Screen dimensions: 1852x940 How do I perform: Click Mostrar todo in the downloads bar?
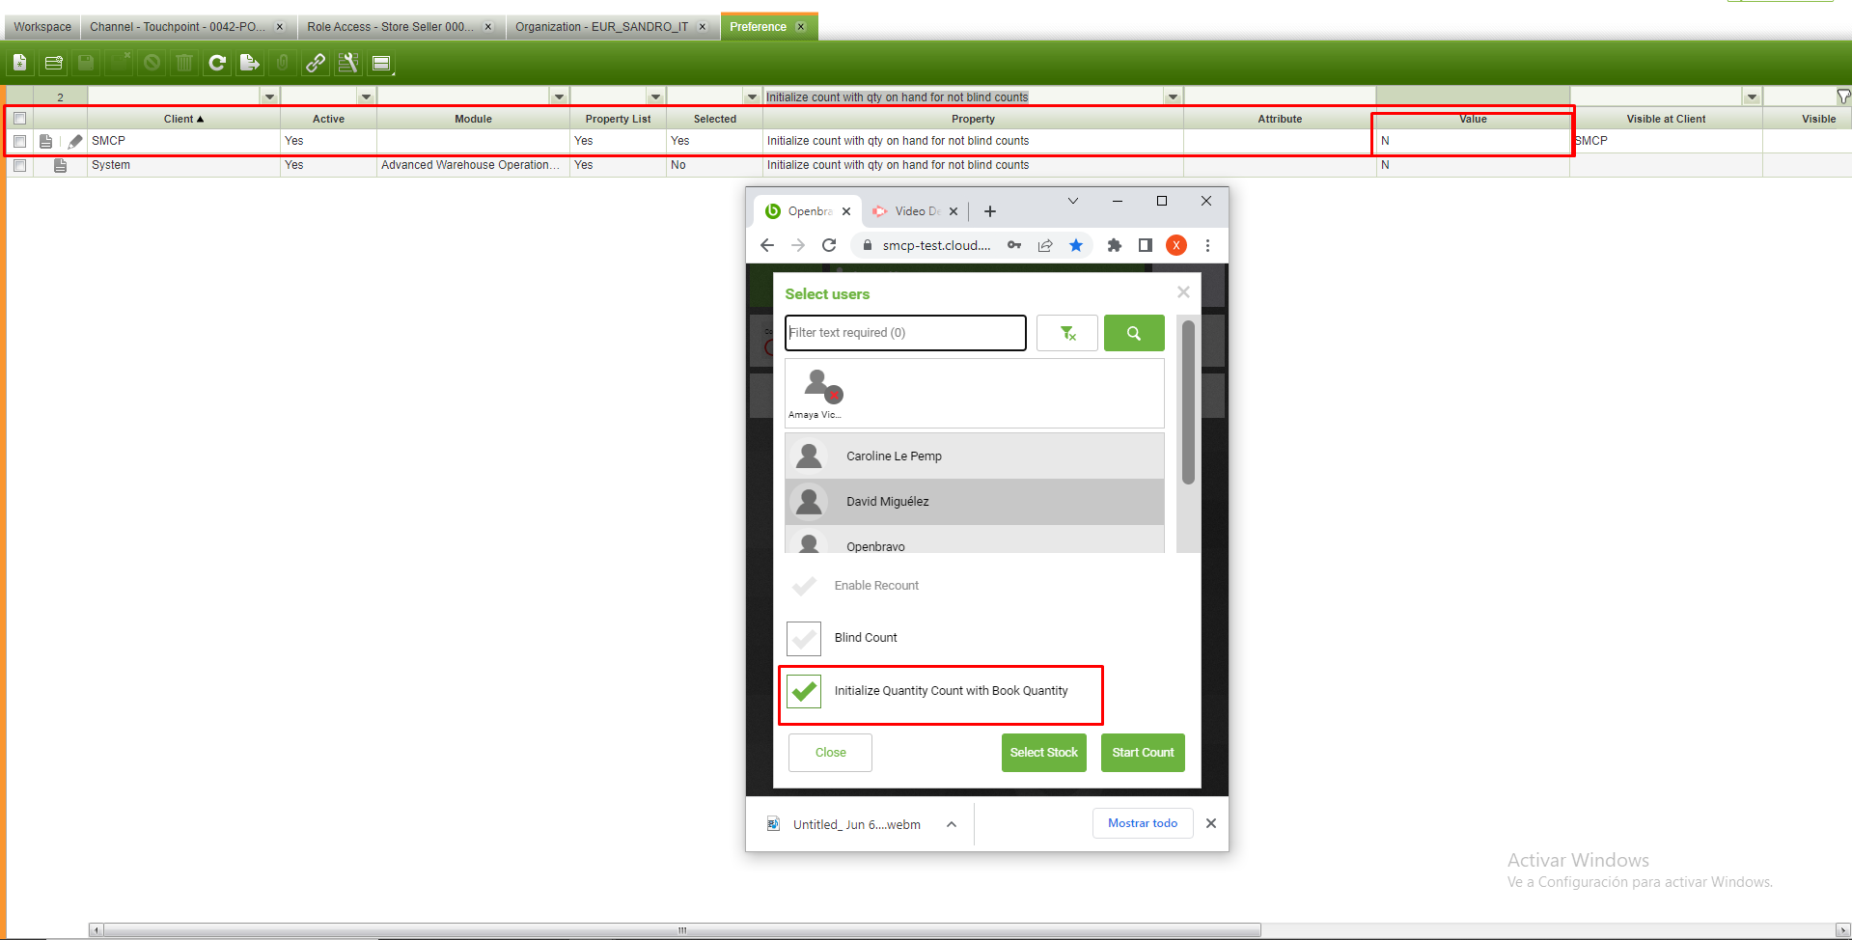(1143, 823)
